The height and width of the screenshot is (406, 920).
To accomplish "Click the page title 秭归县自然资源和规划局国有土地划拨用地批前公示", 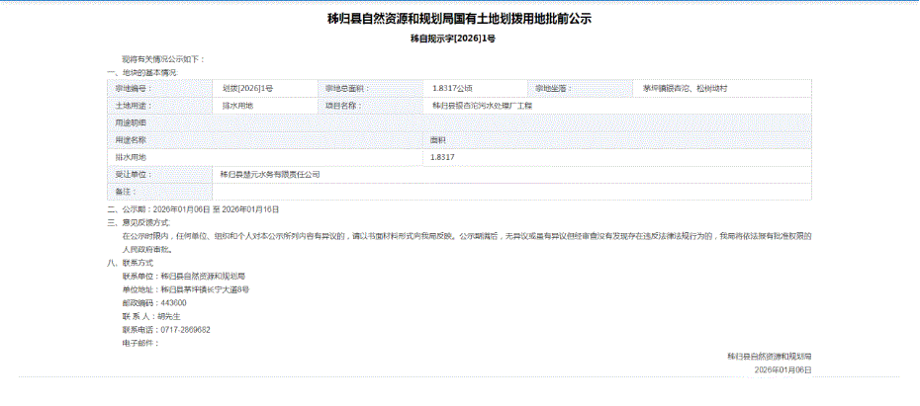I will coord(459,19).
